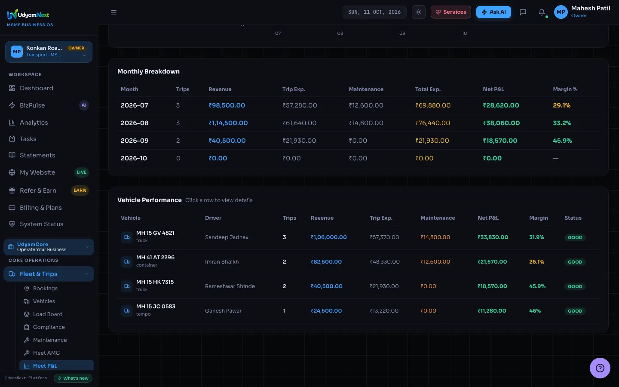This screenshot has height=387, width=619.
Task: Click the Statements book icon
Action: (12, 155)
